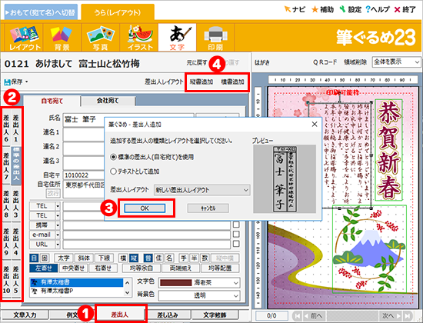Open 設定 settings
The width and height of the screenshot is (423, 323).
(350, 10)
